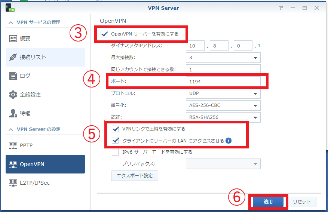This screenshot has width=328, height=212.
Task: Collapse the VPN サービスの管理 section
Action: pos(11,22)
